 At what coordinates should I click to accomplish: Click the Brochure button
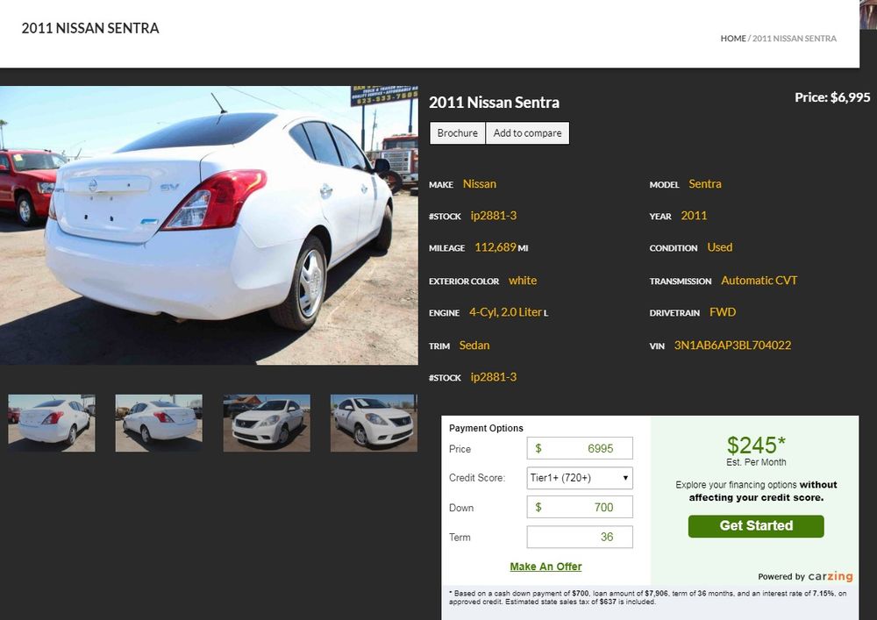pos(457,133)
